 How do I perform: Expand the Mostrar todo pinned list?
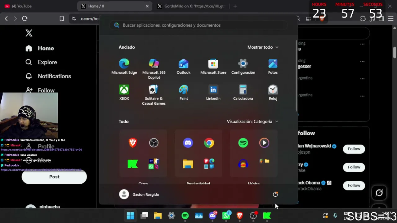pos(263,47)
